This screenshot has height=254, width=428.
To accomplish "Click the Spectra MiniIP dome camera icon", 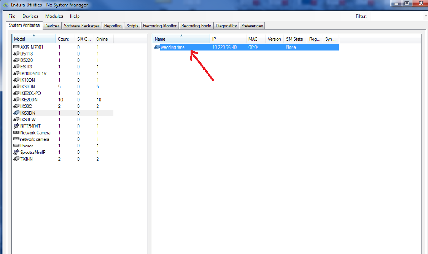I will pyautogui.click(x=17, y=152).
